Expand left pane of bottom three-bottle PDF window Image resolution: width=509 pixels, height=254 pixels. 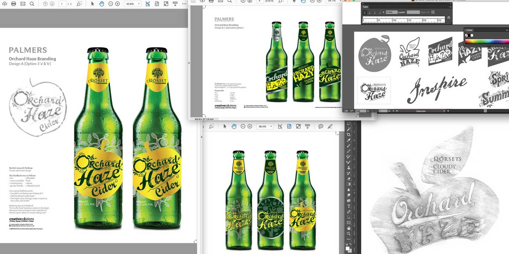201,137
